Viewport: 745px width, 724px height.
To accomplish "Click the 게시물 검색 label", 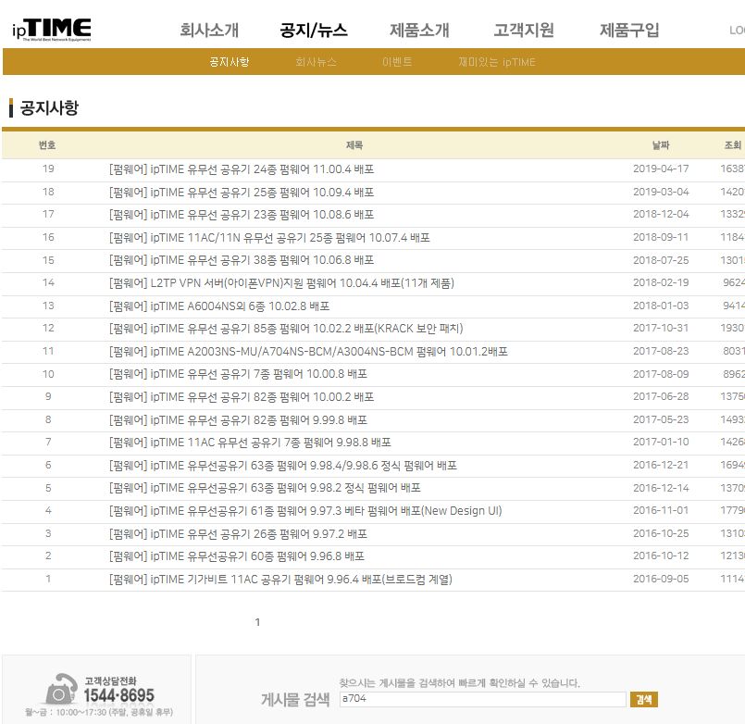I will (x=295, y=699).
